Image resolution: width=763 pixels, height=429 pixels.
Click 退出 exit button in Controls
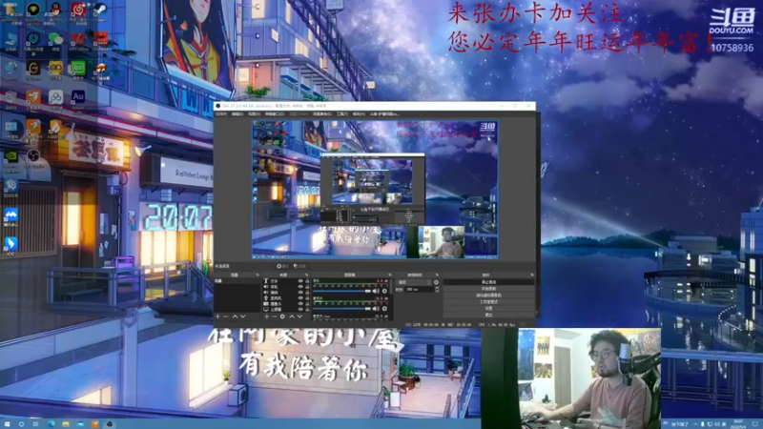(488, 315)
